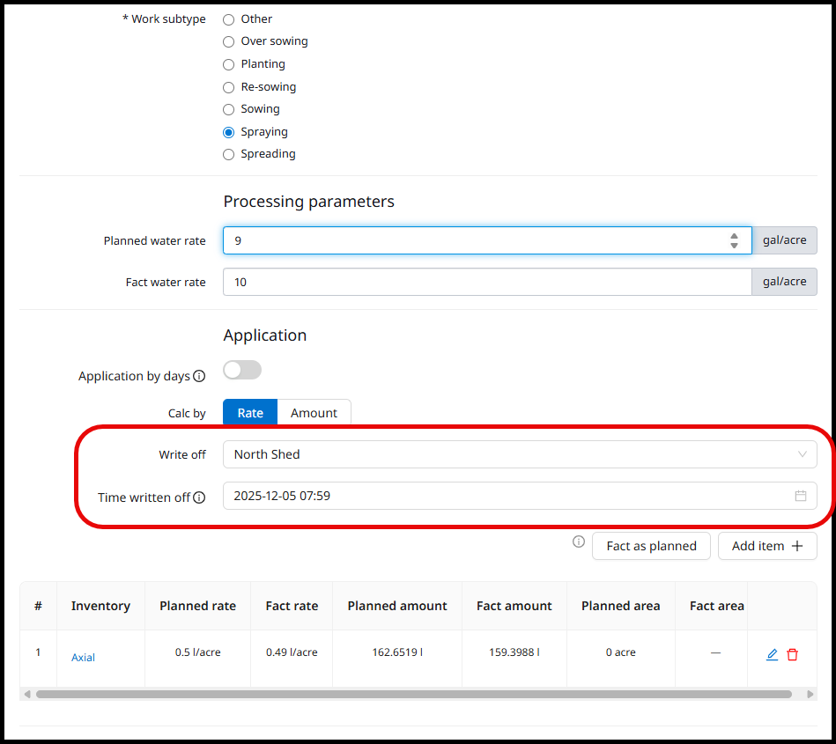This screenshot has width=836, height=744.
Task: Click the table's horizontal scrollbar
Action: [414, 694]
